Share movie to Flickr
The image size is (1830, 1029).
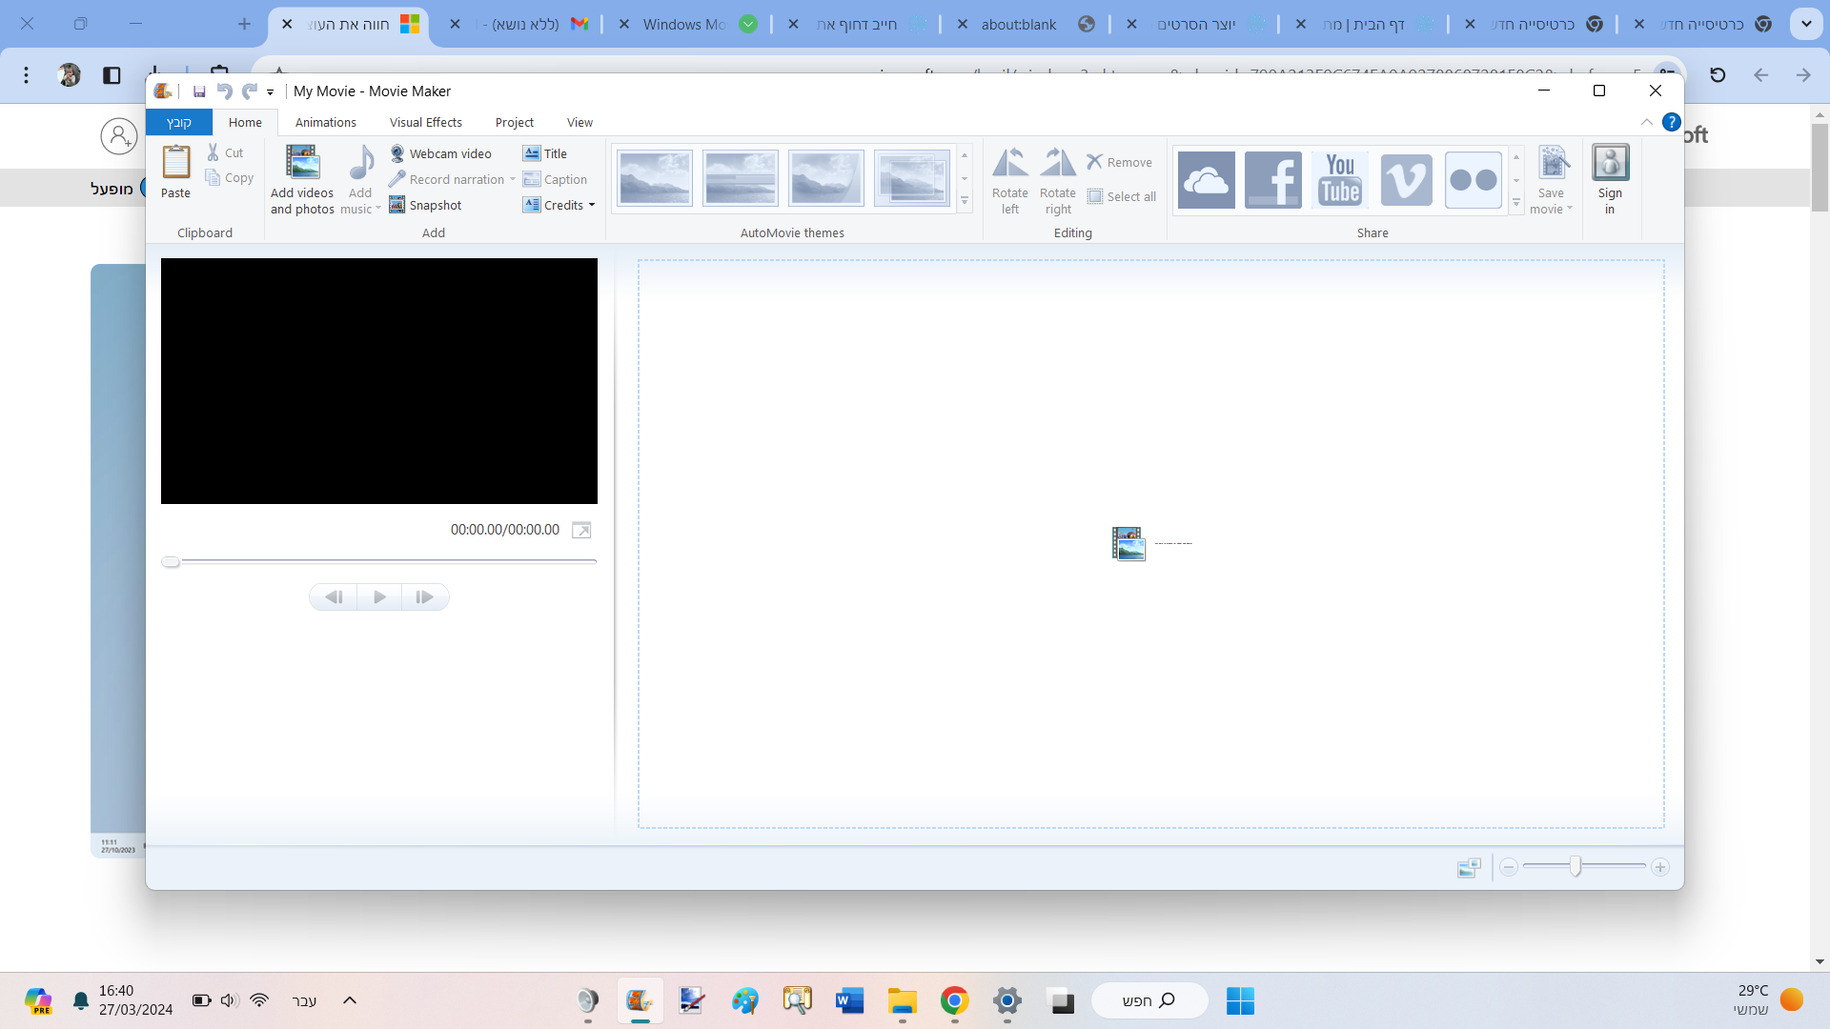1473,179
